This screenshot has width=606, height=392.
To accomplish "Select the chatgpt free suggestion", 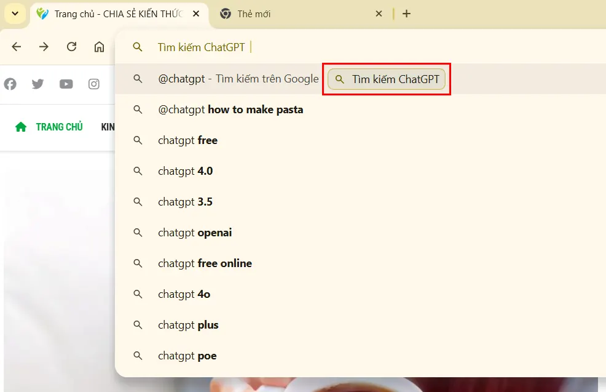I will 188,140.
